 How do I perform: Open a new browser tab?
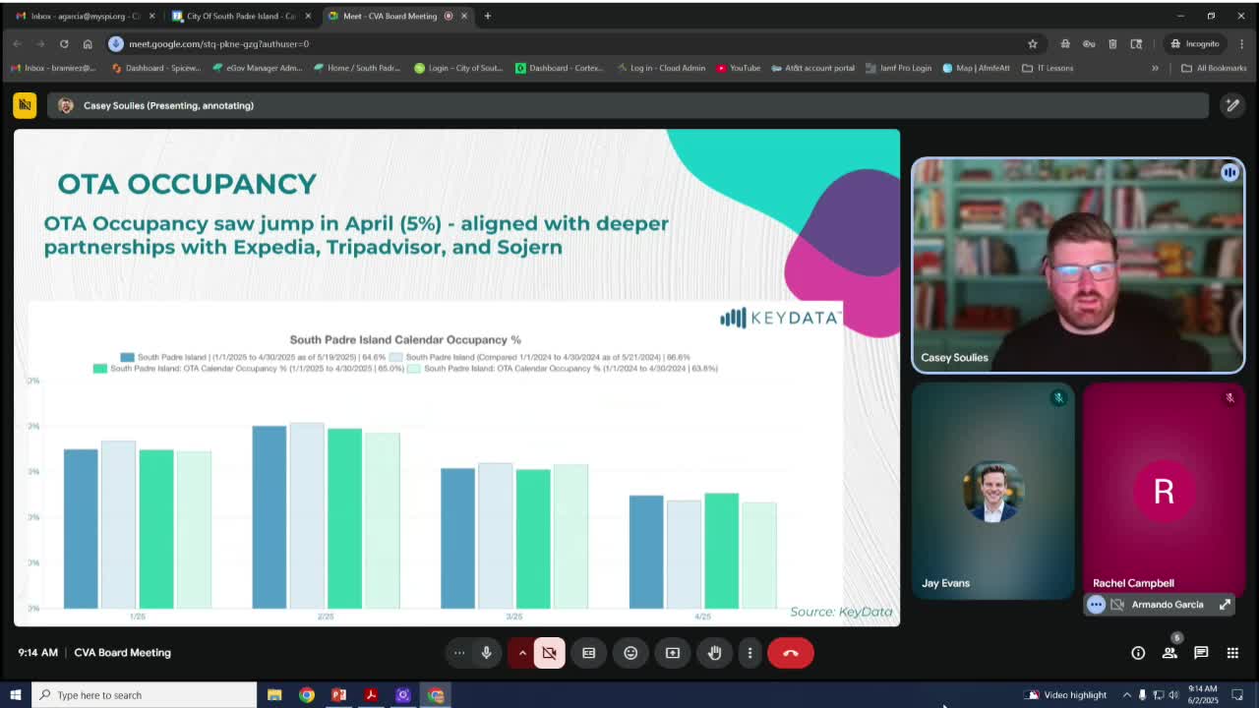click(x=488, y=16)
